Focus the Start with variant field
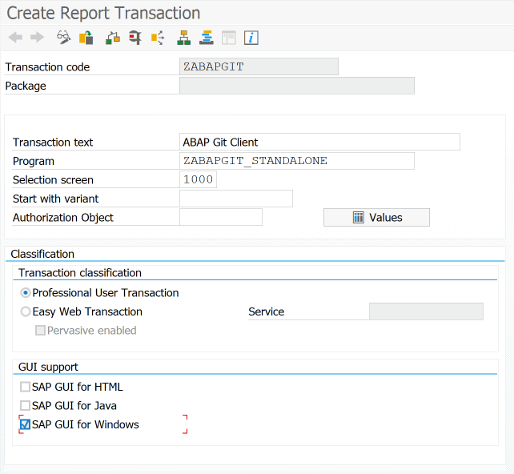 coord(236,199)
